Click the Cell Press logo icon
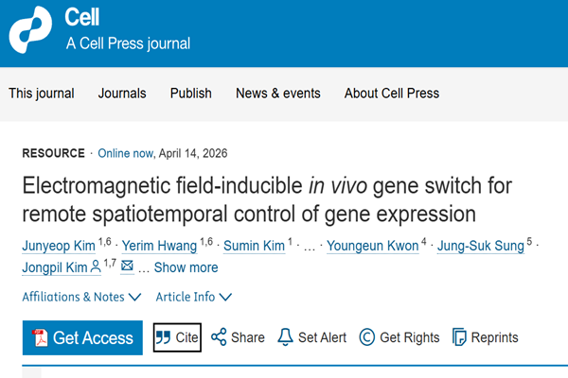 (x=32, y=31)
